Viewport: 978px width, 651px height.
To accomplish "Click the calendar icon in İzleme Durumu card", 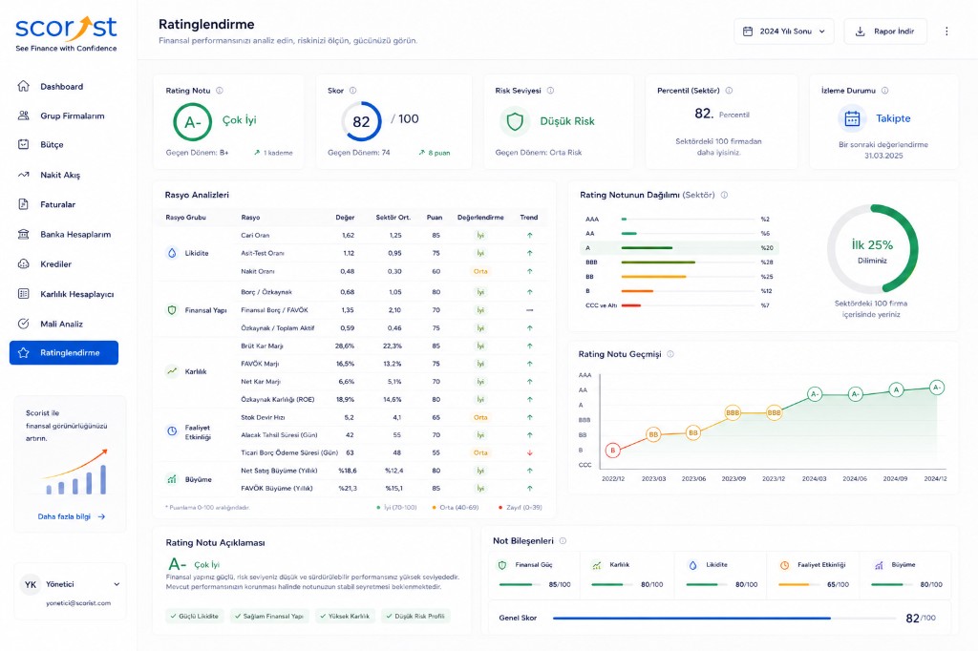I will [852, 118].
